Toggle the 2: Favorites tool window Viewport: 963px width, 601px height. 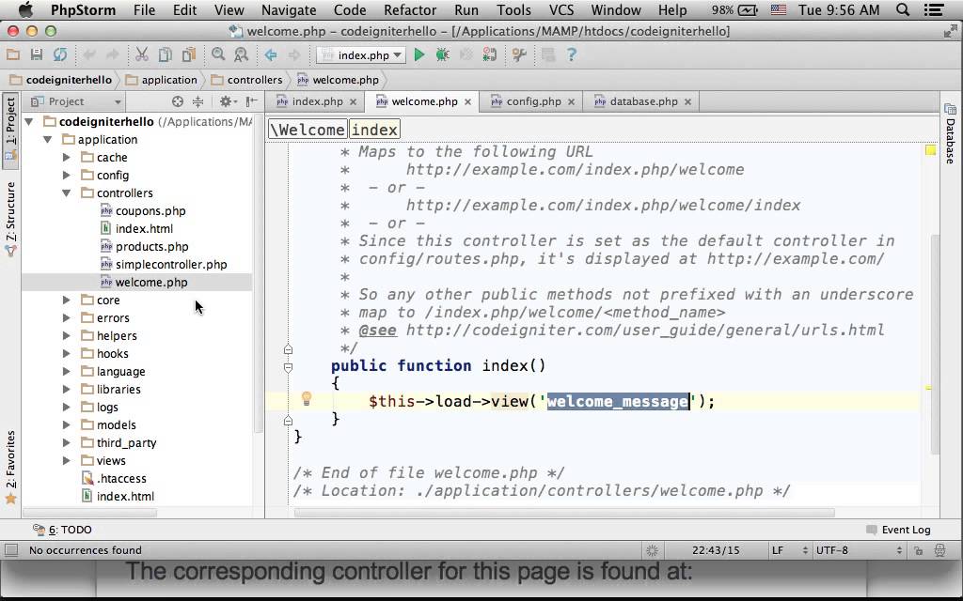[10, 468]
